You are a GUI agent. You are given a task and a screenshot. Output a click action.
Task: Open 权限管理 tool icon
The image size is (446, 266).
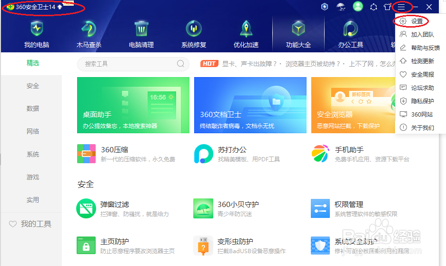click(x=320, y=208)
